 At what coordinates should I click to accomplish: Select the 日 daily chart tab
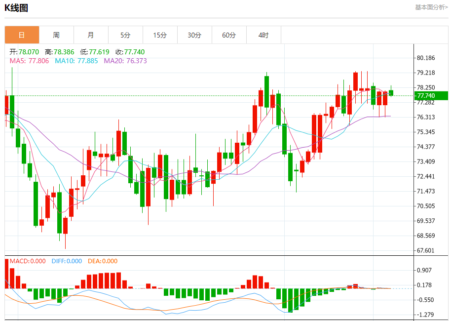coord(22,35)
